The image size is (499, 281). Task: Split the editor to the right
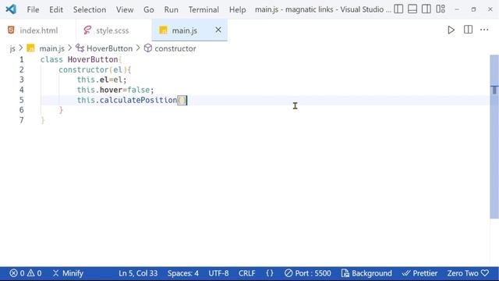coord(468,30)
